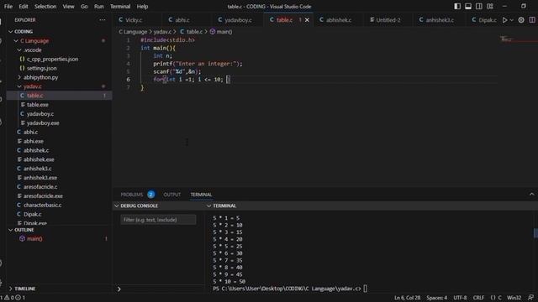The image size is (538, 302).
Task: Open characterbasic.c file
Action: click(43, 205)
